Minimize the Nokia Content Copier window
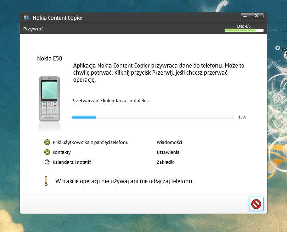This screenshot has height=232, width=287. click(245, 16)
